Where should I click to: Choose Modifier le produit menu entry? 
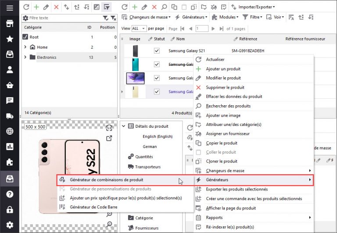coord(254,78)
